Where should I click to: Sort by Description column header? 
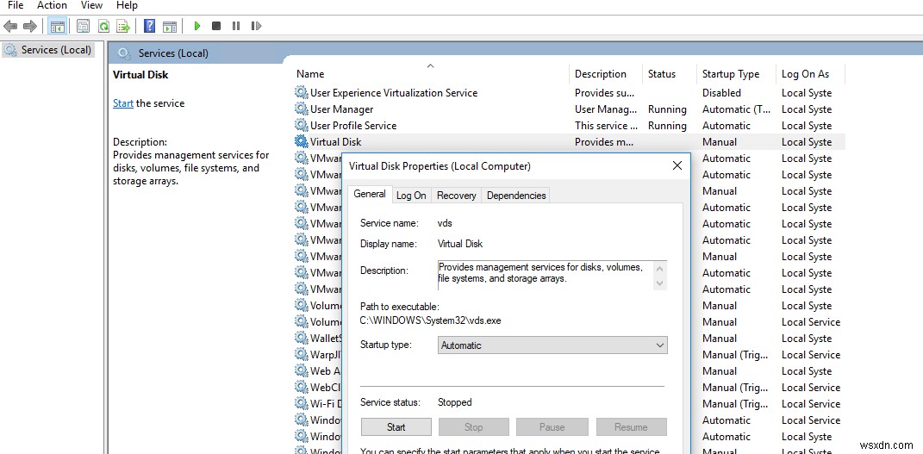(x=601, y=73)
